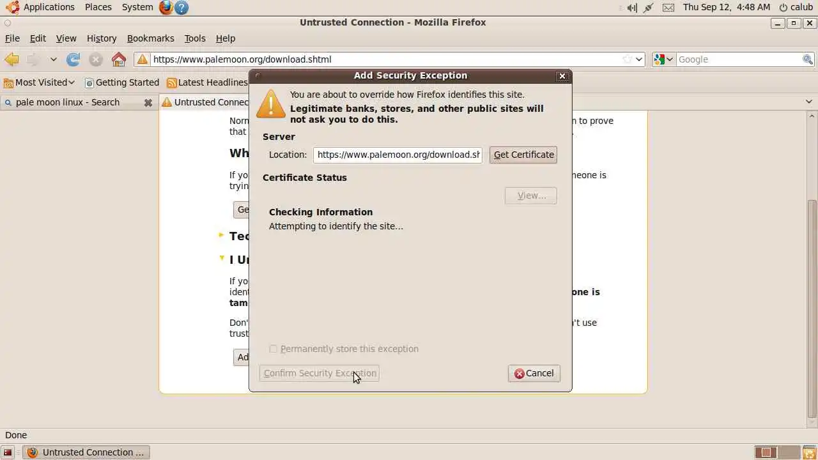Viewport: 818px width, 460px height.
Task: Open the View menu
Action: pyautogui.click(x=66, y=38)
